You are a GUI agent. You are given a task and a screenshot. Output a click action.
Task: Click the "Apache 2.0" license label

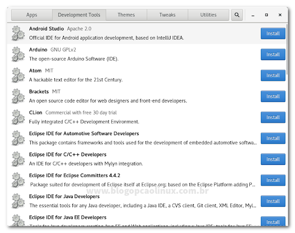click(79, 28)
